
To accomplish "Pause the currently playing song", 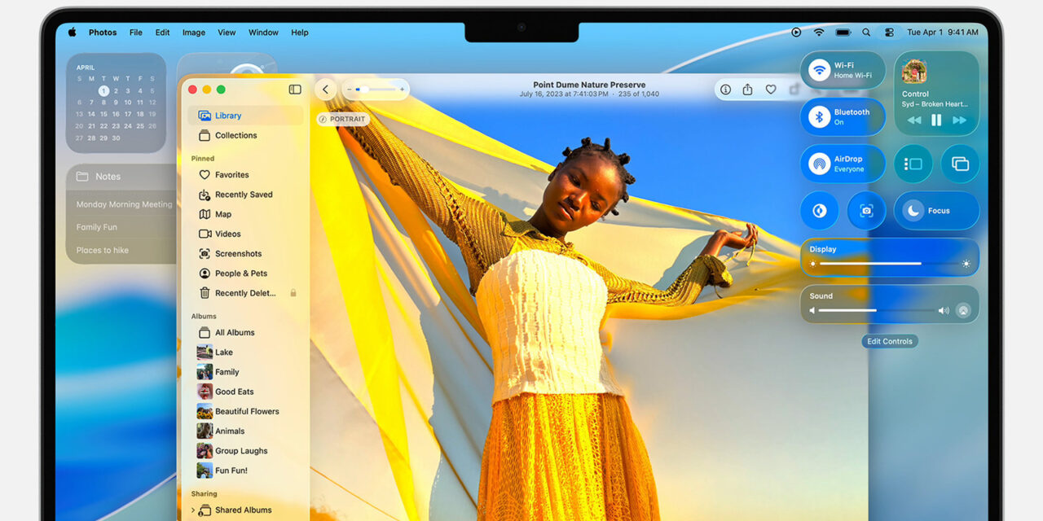I will pyautogui.click(x=936, y=120).
